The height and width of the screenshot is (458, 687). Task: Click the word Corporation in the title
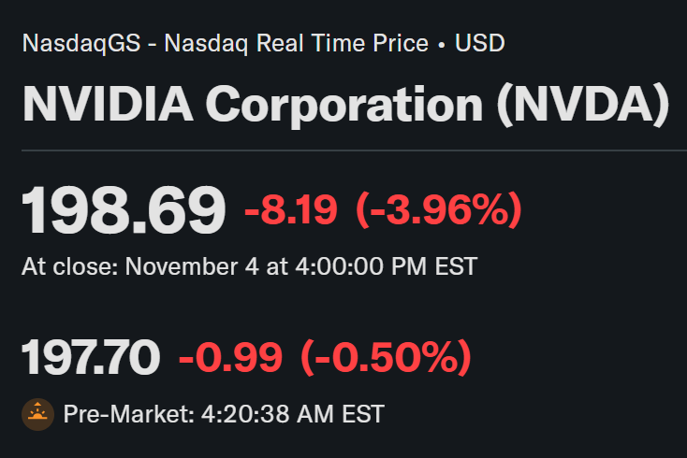coord(344,103)
